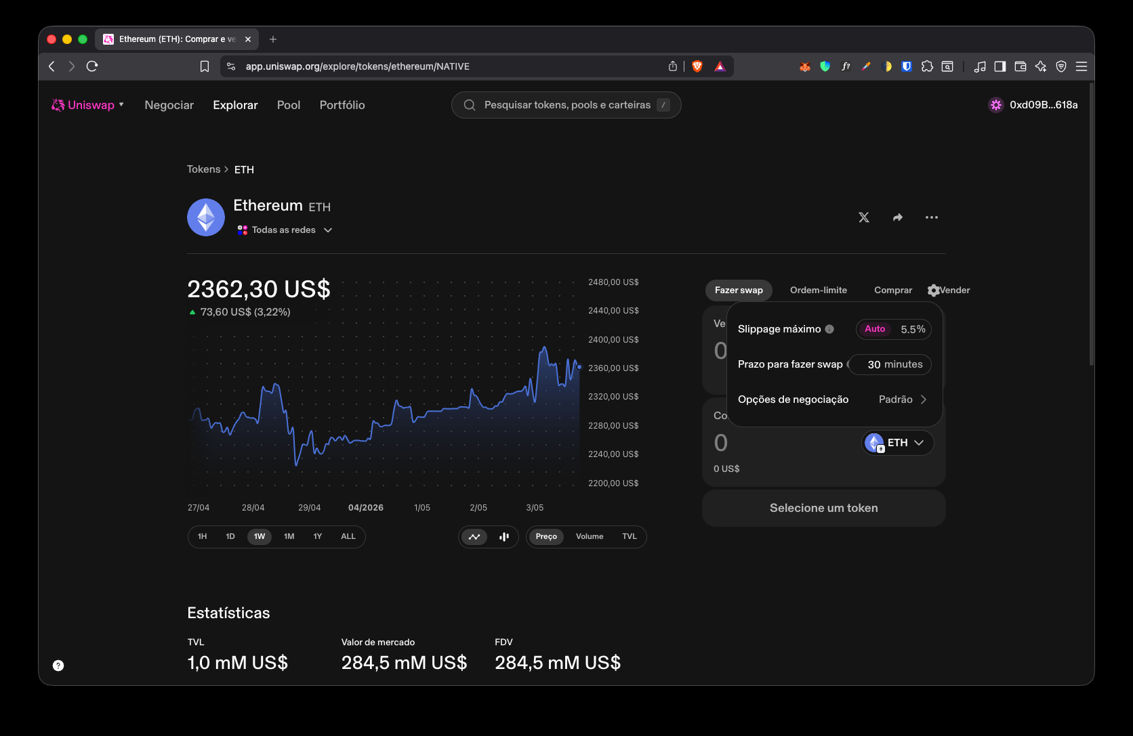Click the chart's current price marker dot
The image size is (1133, 736).
point(579,367)
